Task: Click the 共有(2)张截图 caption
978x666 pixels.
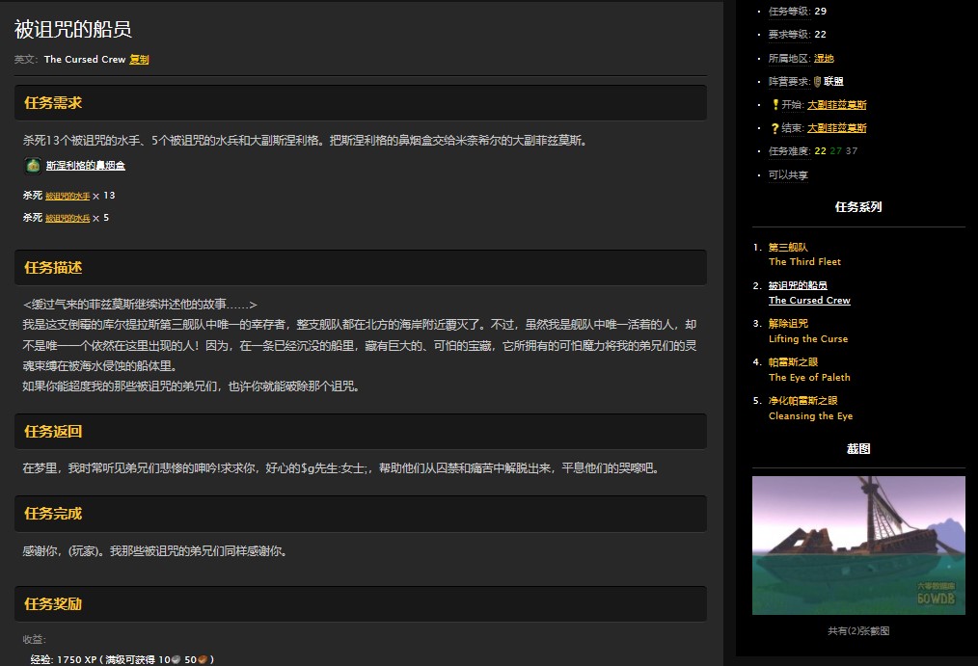Action: coord(858,633)
